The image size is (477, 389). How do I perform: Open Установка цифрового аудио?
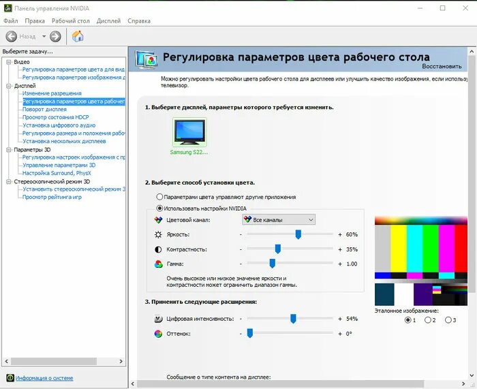59,125
